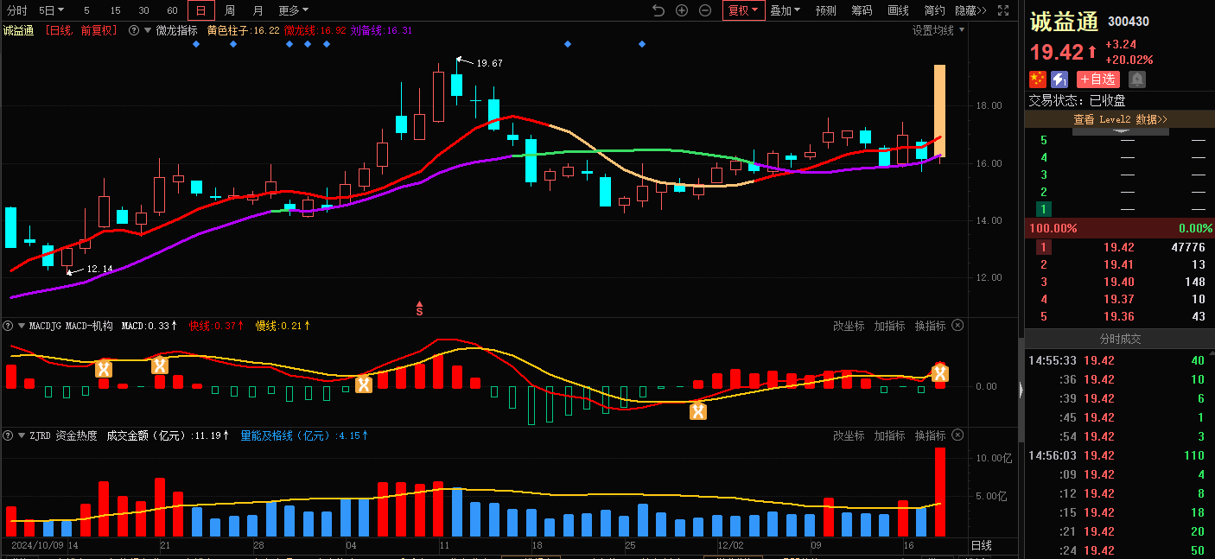Zoom in chart with plus circle icon

click(x=682, y=10)
